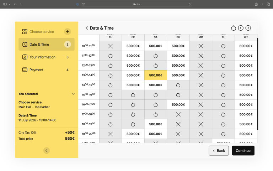The image size is (273, 171).
Task: Click the 18:00-19:00 time row label
Action: tap(89, 124)
